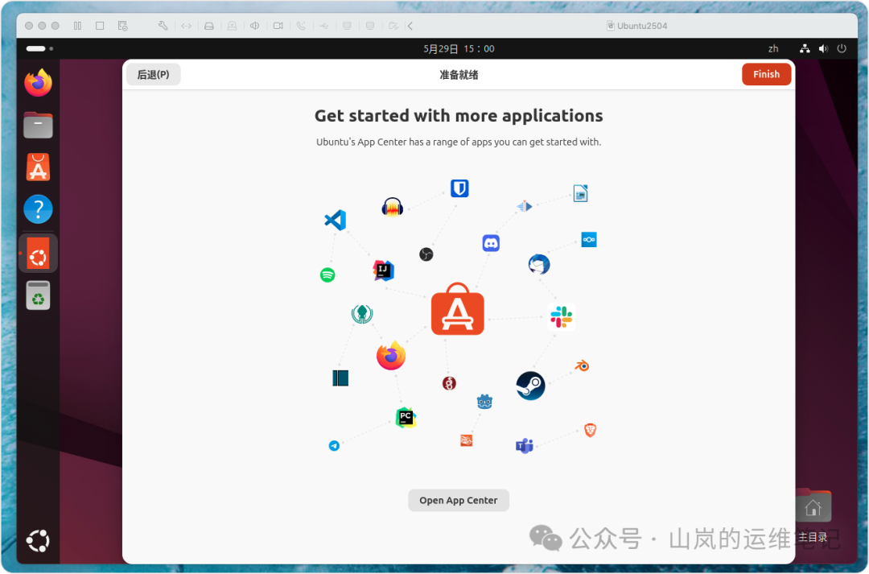Click the VS Code icon
Viewport: 869px width, 574px height.
point(336,220)
